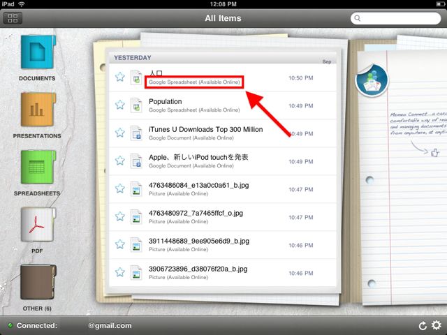Open iTunes U Downloads Top 300 Million

(206, 130)
